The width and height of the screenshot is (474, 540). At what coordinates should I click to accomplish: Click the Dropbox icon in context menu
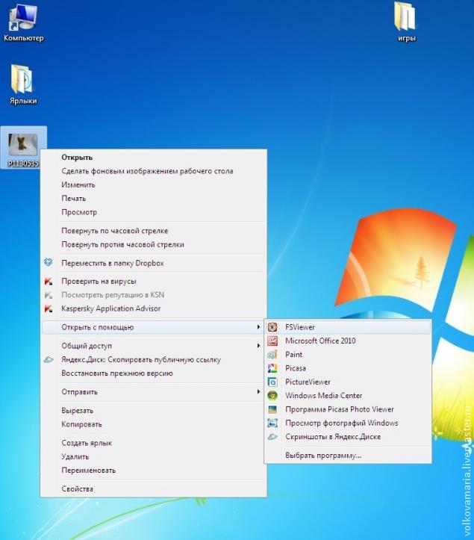click(49, 263)
